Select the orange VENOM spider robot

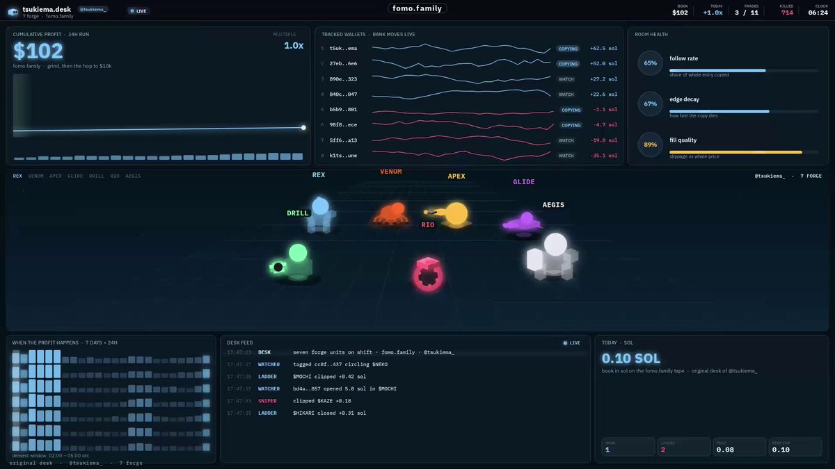pos(391,213)
